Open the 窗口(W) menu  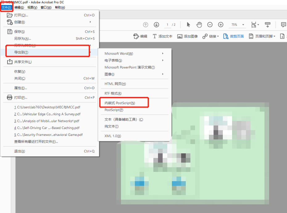(46, 7)
